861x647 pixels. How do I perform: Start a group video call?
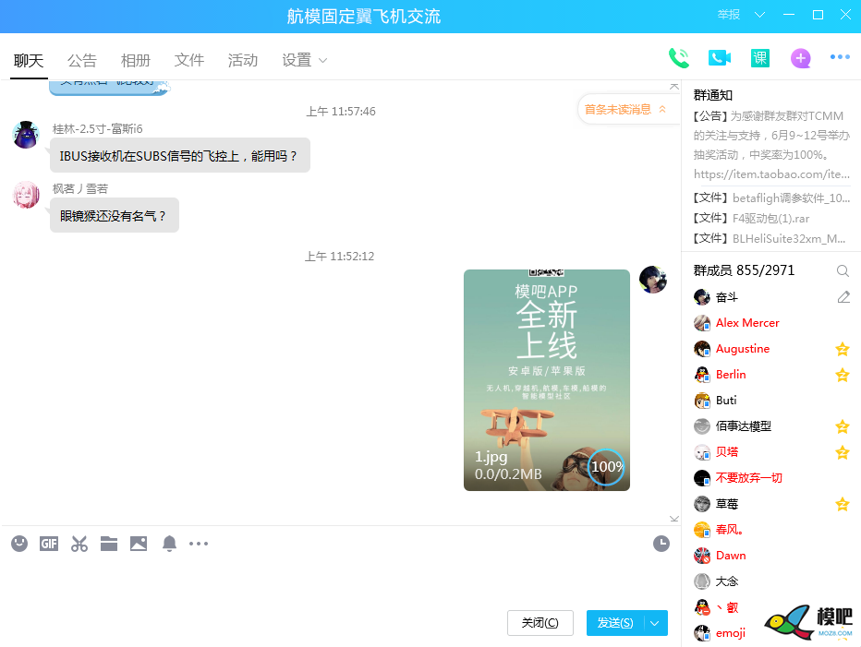point(720,57)
